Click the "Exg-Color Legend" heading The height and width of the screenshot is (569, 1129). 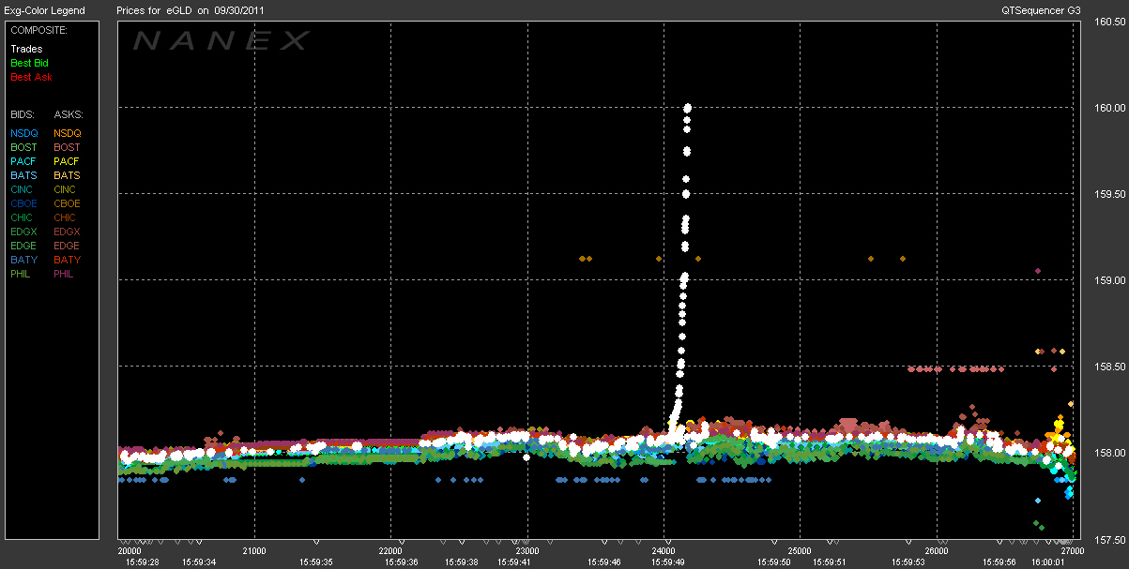[44, 10]
